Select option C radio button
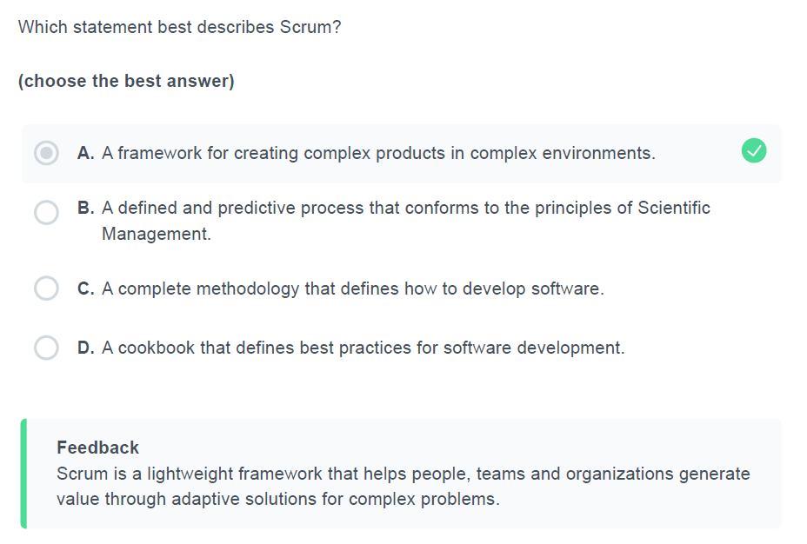Image resolution: width=807 pixels, height=544 pixels. pos(46,288)
